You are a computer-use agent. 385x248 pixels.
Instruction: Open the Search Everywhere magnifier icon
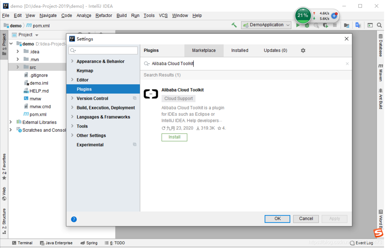[379, 25]
